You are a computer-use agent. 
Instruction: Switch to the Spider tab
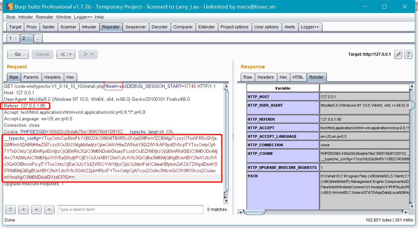point(48,27)
